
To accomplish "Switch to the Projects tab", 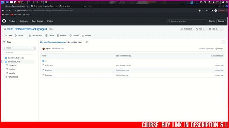I will click(62, 36).
